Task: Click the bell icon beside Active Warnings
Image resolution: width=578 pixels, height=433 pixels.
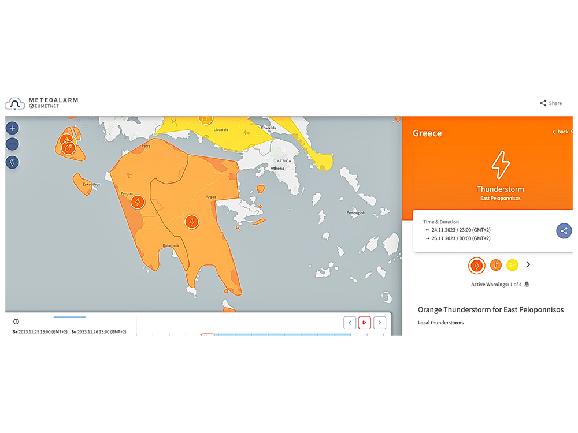Action: (527, 284)
